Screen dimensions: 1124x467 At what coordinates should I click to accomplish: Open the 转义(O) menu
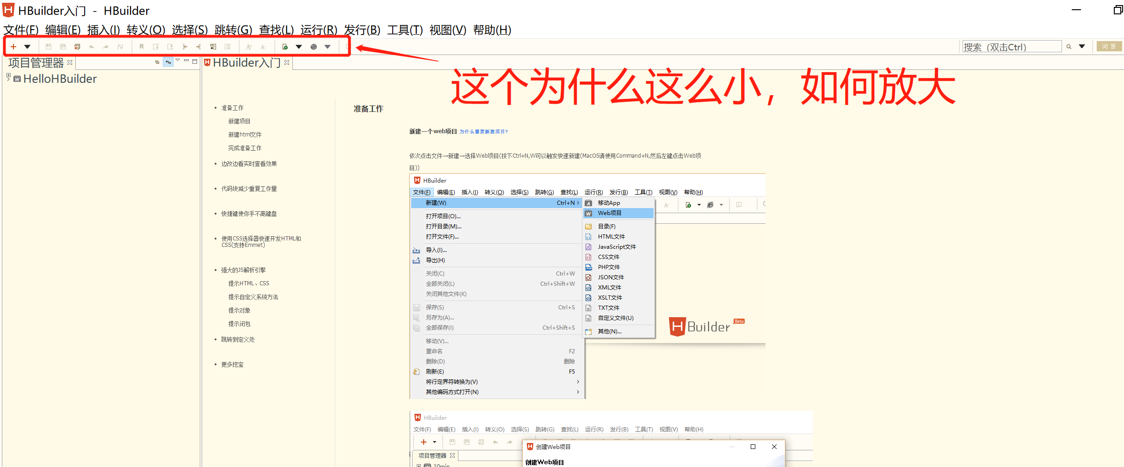pos(146,30)
